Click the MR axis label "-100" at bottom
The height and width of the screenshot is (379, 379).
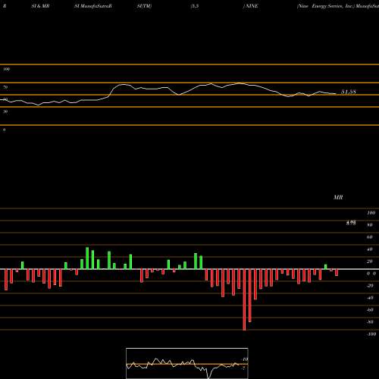point(371,334)
